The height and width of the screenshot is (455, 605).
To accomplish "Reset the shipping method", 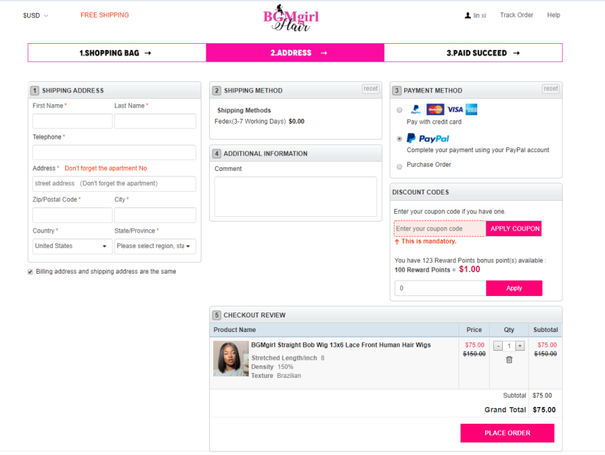I will point(370,89).
